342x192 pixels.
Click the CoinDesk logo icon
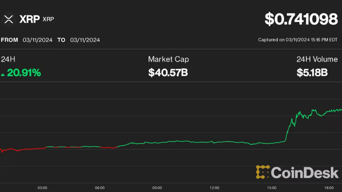point(263,172)
